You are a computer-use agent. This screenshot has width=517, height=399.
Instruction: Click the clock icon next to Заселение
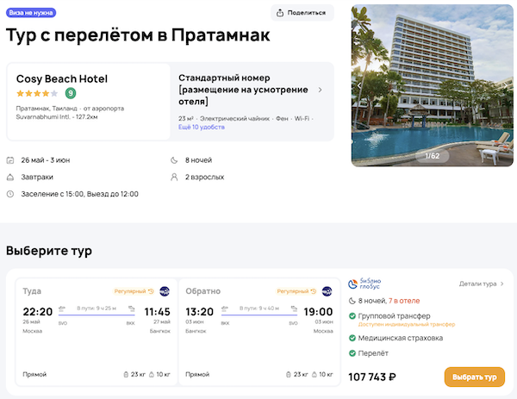9,194
